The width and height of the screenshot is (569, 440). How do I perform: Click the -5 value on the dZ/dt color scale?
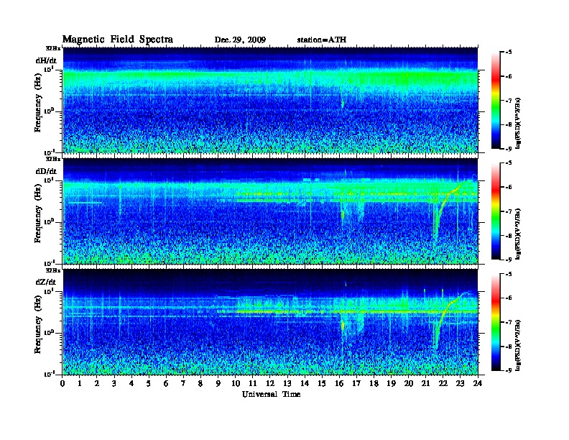pyautogui.click(x=509, y=274)
